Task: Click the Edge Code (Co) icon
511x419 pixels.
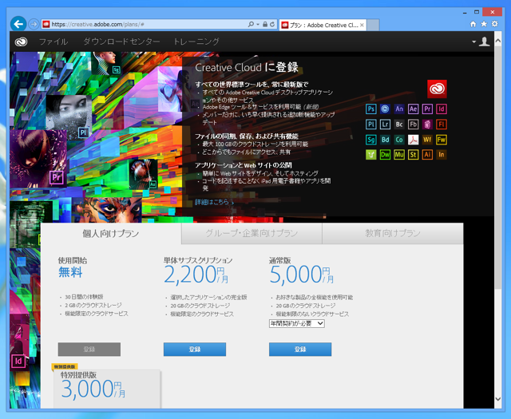Action: (399, 140)
